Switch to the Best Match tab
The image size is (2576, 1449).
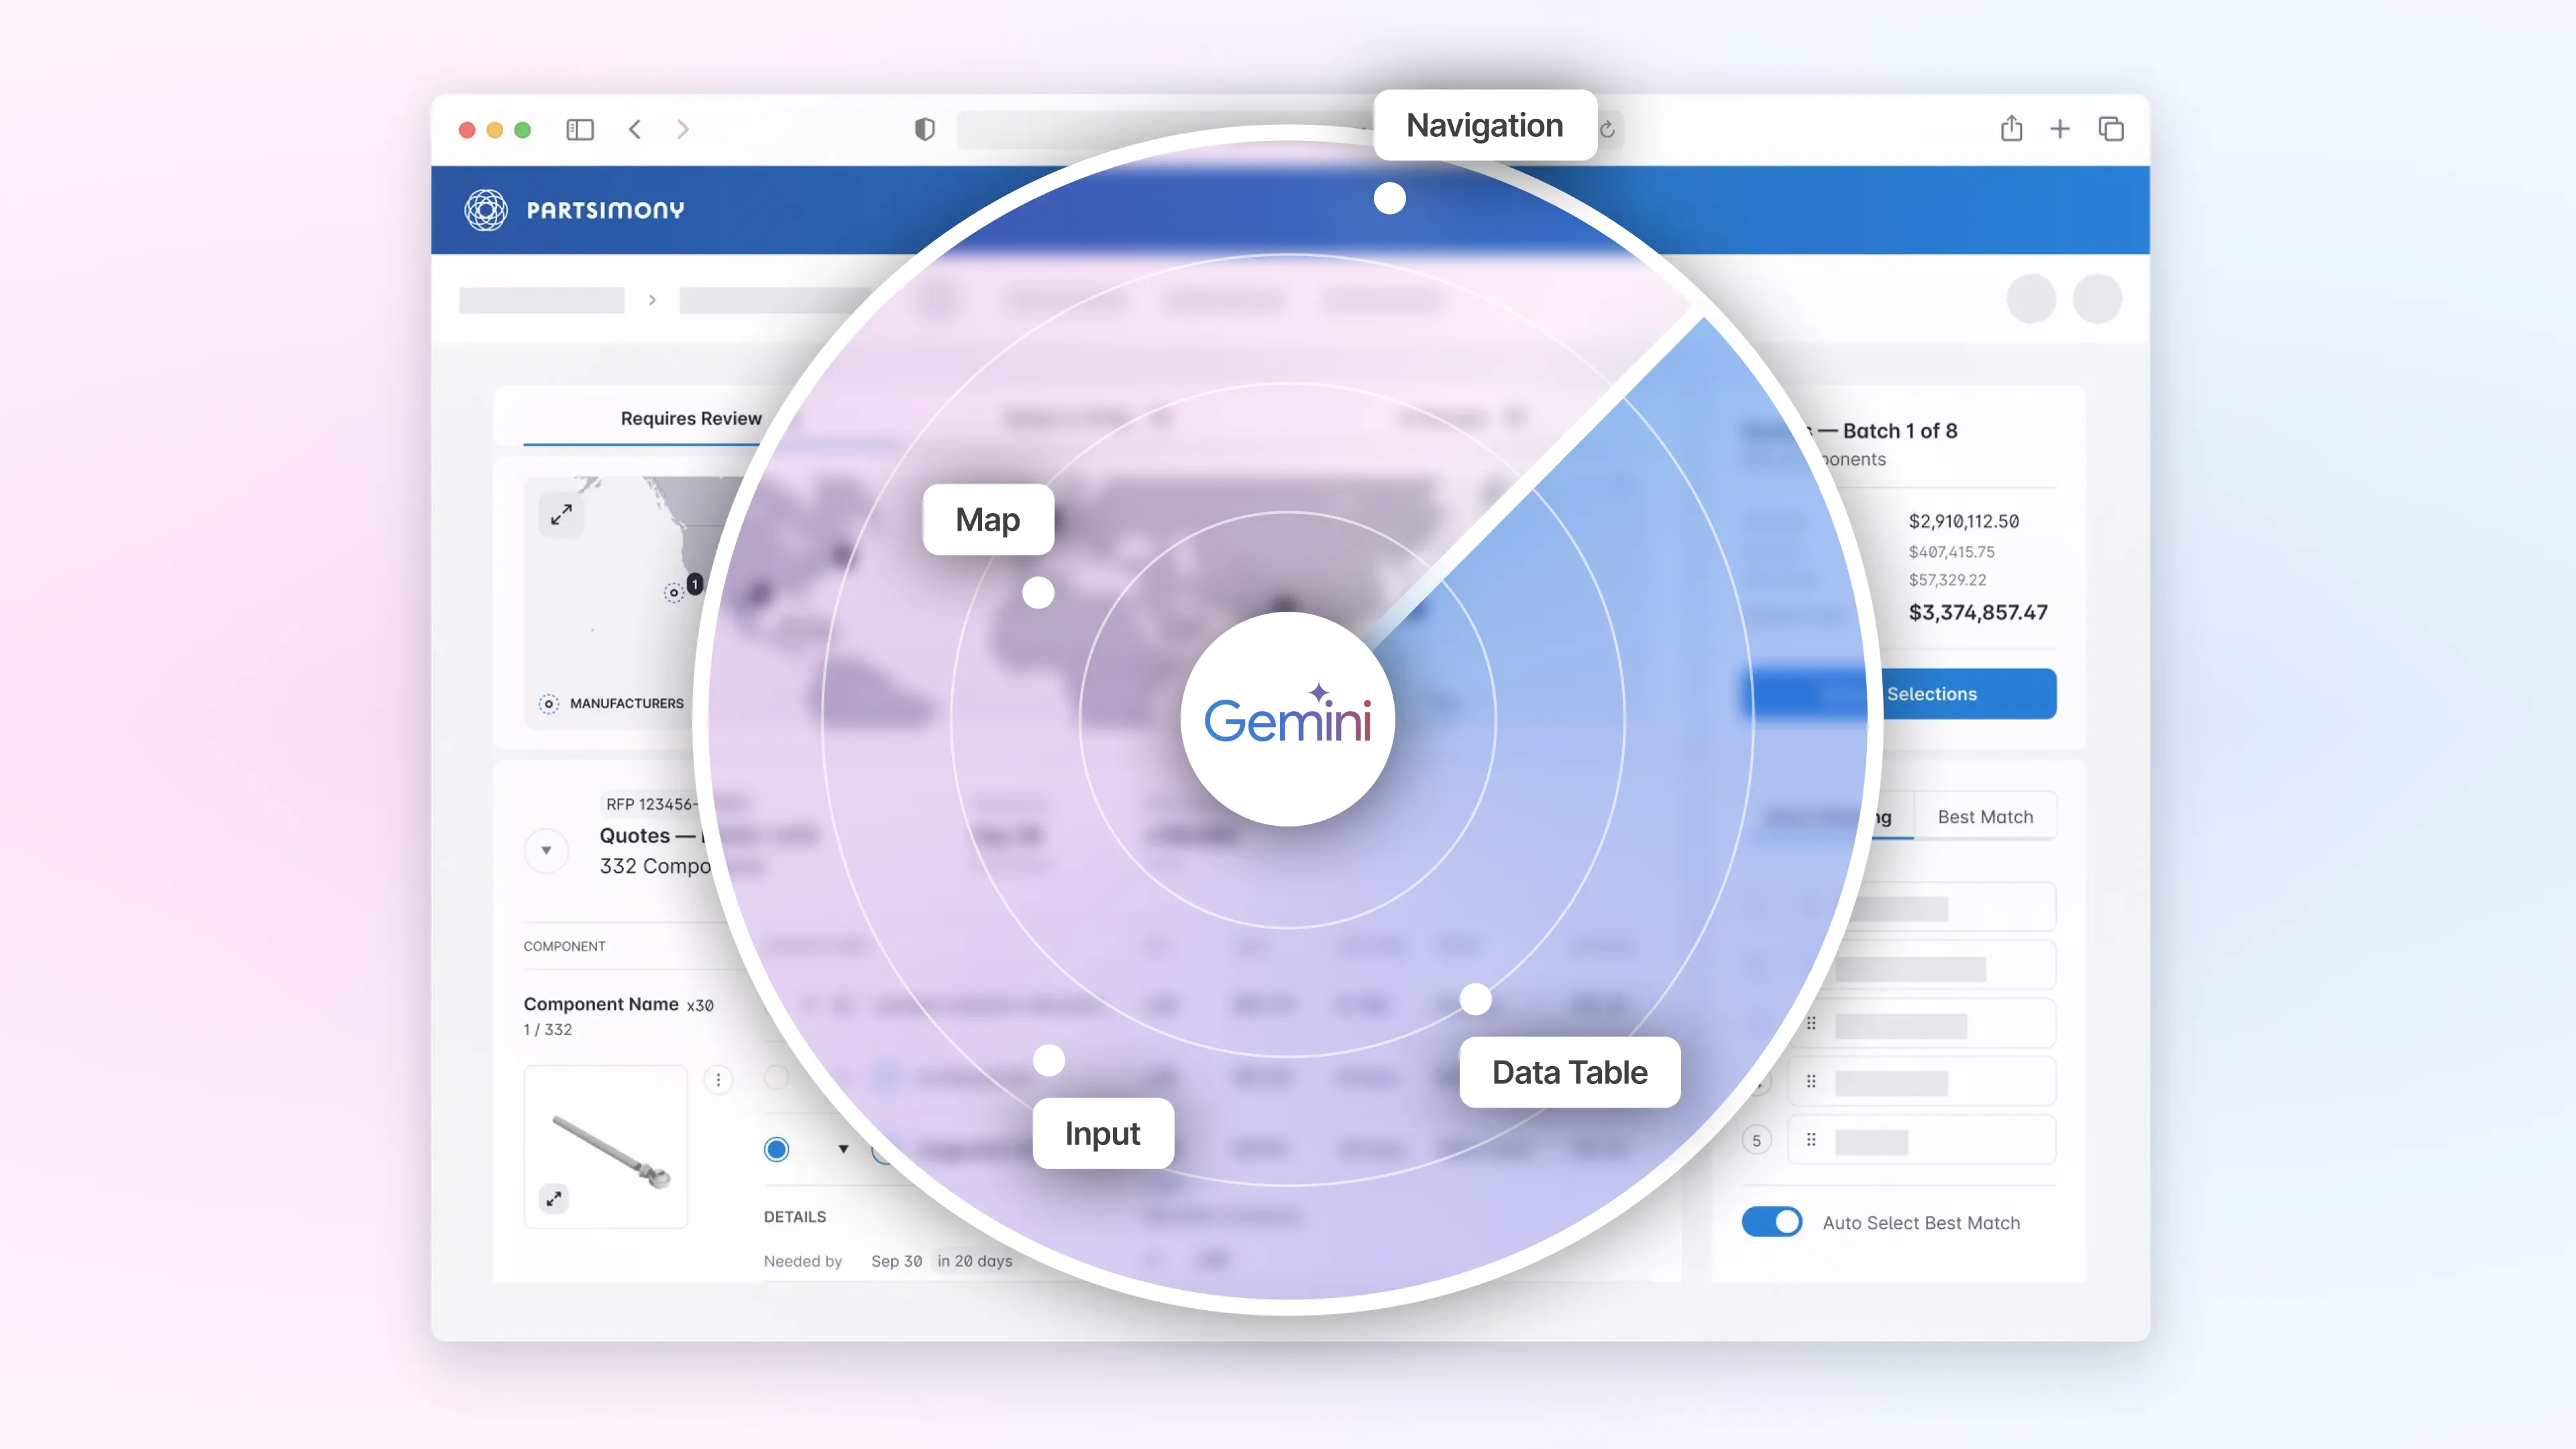coord(1985,816)
